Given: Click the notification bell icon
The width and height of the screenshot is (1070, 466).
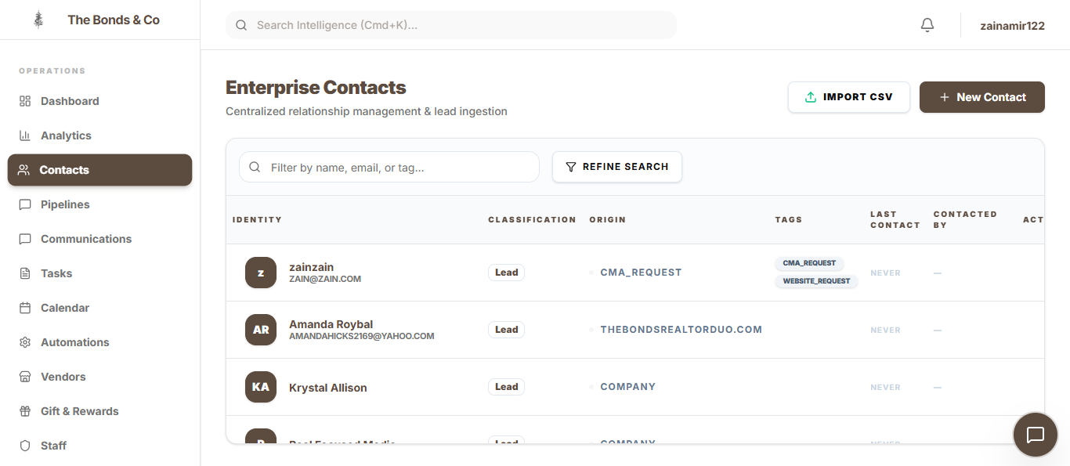Looking at the screenshot, I should click(x=927, y=25).
